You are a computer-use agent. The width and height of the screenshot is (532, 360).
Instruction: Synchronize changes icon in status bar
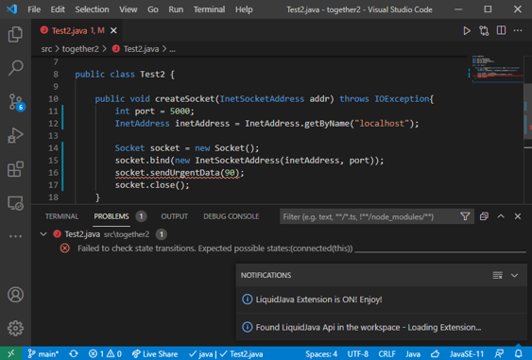(x=74, y=354)
